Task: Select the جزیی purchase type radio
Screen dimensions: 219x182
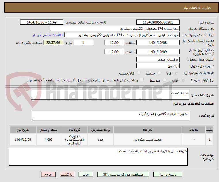Action: point(183,80)
